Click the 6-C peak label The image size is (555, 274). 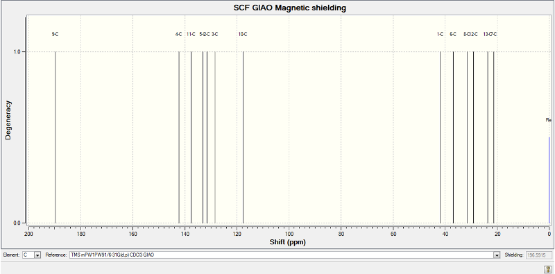[x=453, y=35]
